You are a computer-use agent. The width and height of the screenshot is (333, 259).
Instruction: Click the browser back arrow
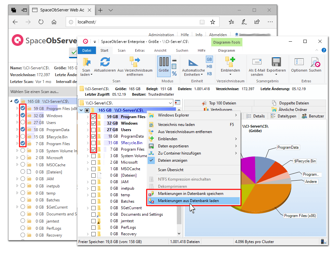pos(15,22)
